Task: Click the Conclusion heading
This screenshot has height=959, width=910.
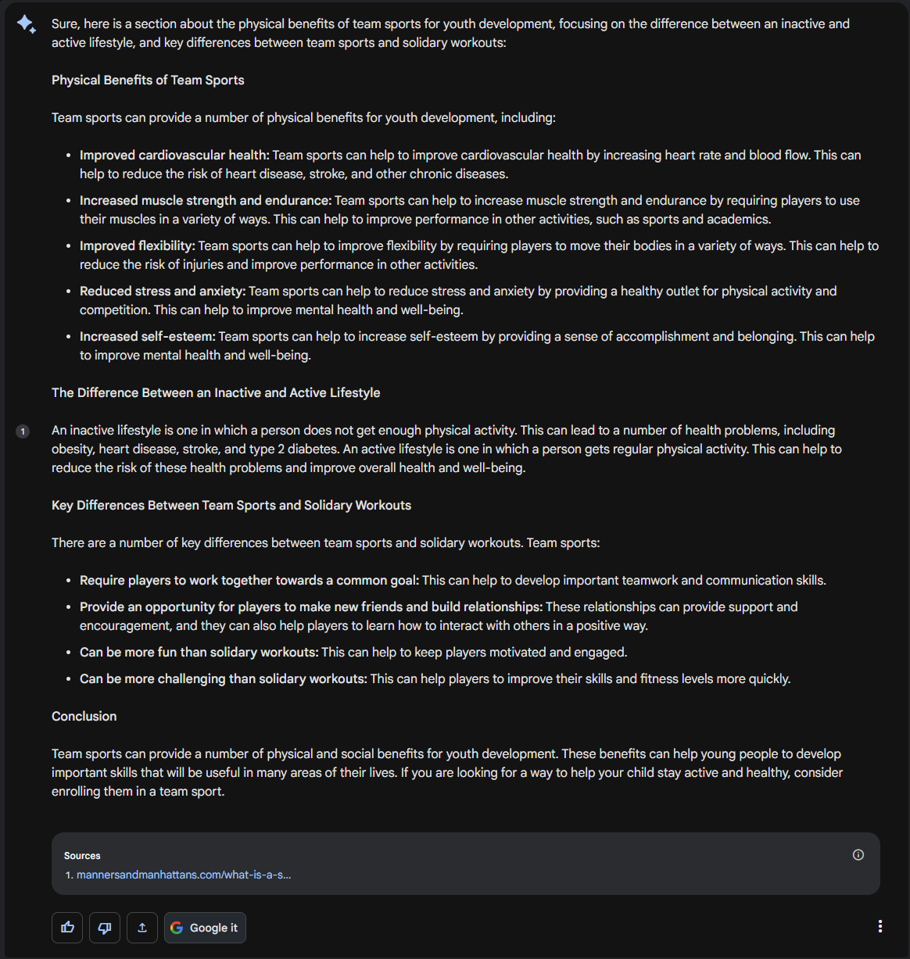Action: tap(84, 716)
